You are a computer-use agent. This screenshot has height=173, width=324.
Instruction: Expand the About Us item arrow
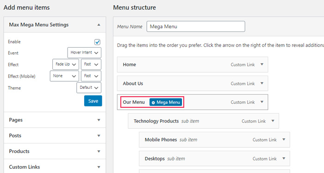pyautogui.click(x=262, y=83)
